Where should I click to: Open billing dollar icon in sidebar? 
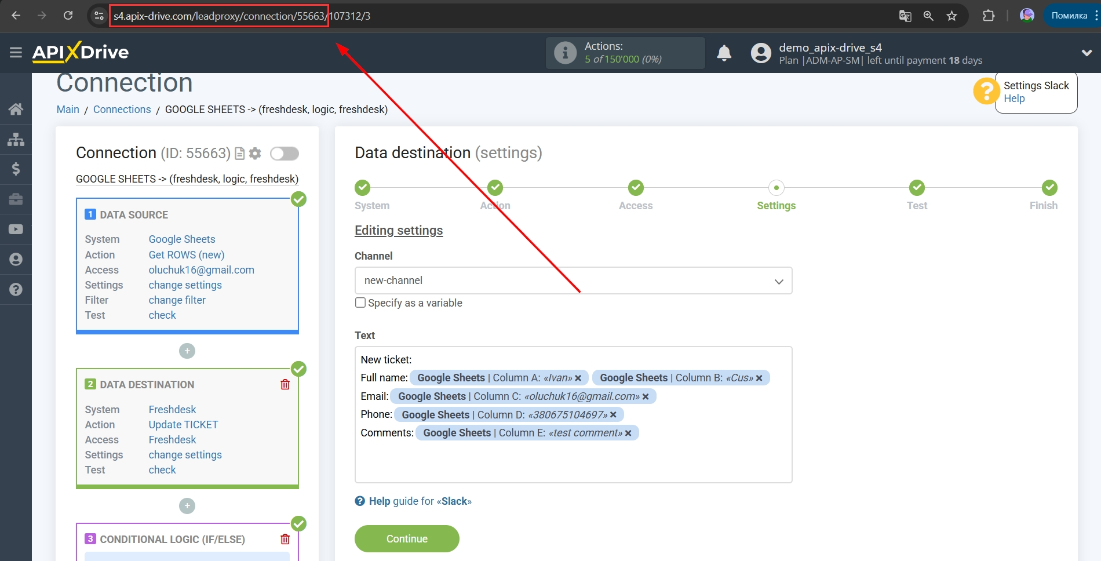[x=16, y=169]
